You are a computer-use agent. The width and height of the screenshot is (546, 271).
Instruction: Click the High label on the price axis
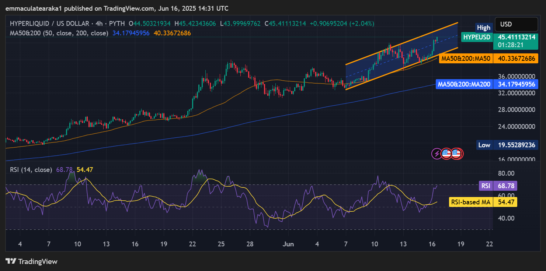(x=484, y=28)
